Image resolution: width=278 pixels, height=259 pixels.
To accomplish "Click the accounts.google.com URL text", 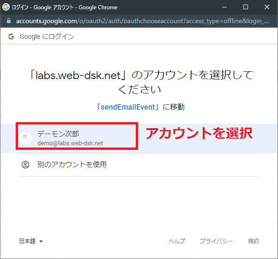I will click(x=143, y=21).
